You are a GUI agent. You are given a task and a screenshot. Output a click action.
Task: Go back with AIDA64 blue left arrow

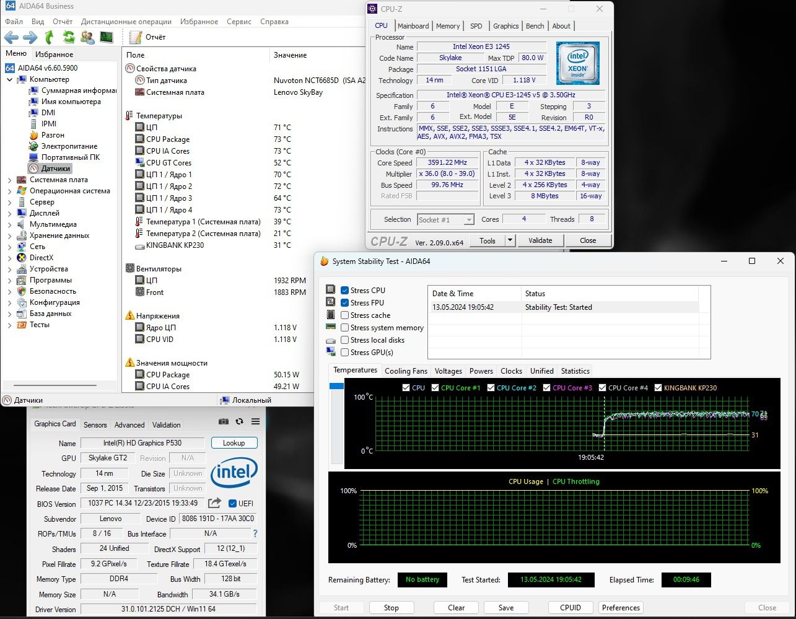[x=11, y=37]
